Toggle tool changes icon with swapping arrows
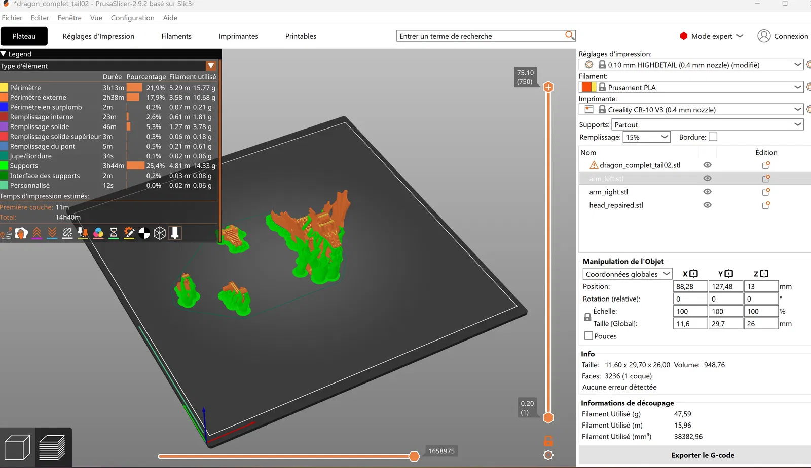Viewport: 811px width, 468px height. click(83, 233)
